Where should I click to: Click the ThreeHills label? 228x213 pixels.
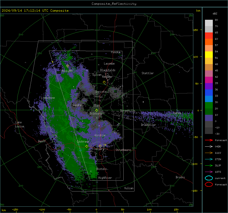127,111
